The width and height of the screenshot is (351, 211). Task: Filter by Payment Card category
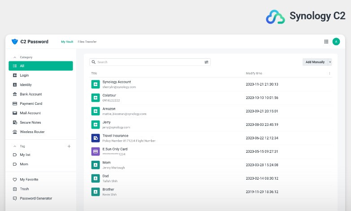pyautogui.click(x=41, y=103)
